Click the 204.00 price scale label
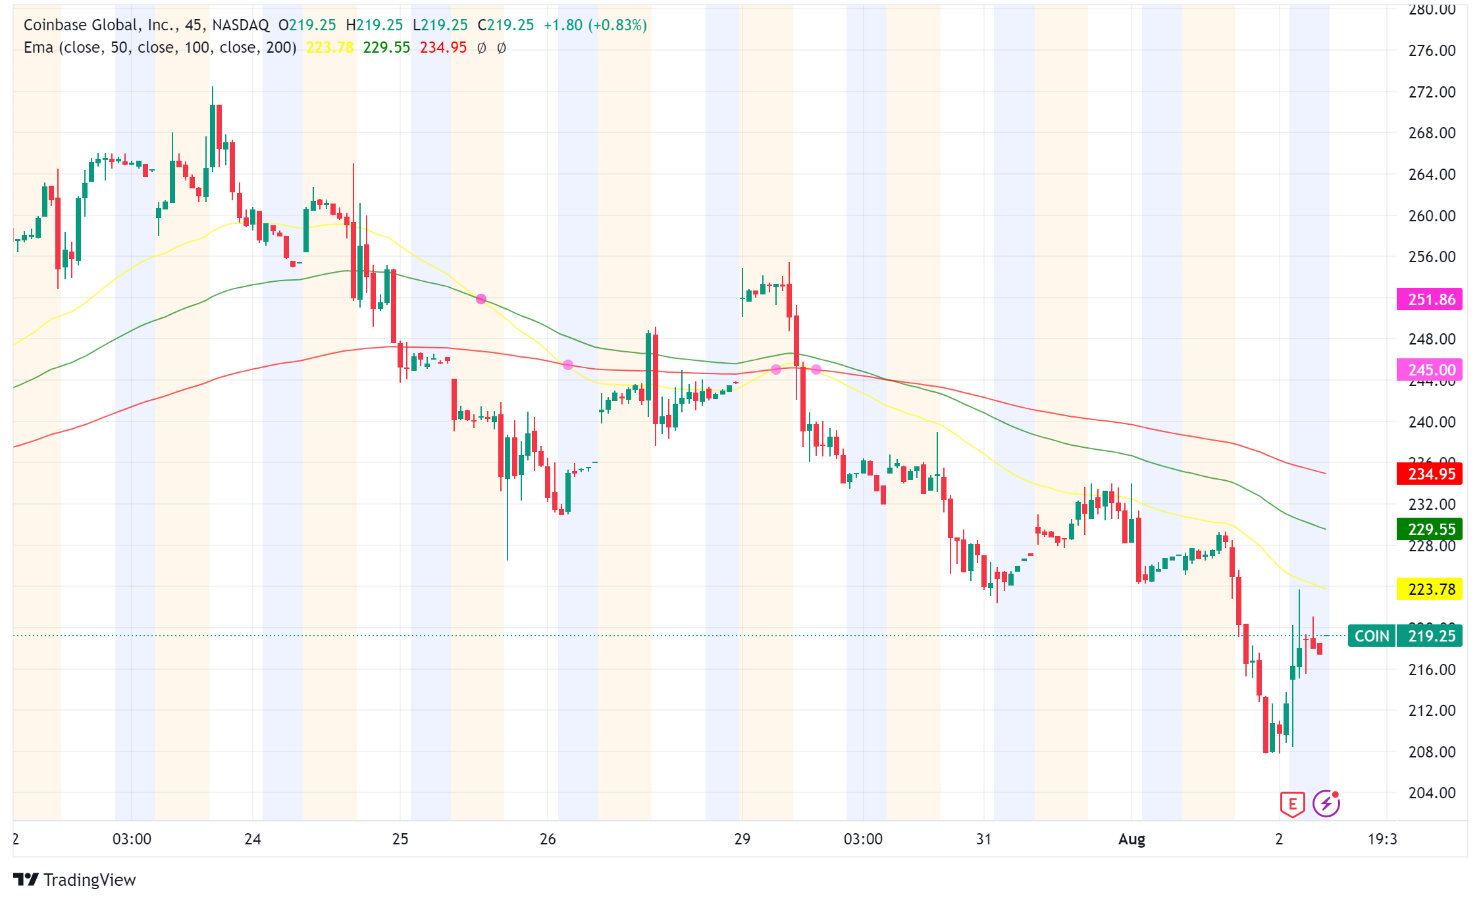1481x903 pixels. point(1432,793)
